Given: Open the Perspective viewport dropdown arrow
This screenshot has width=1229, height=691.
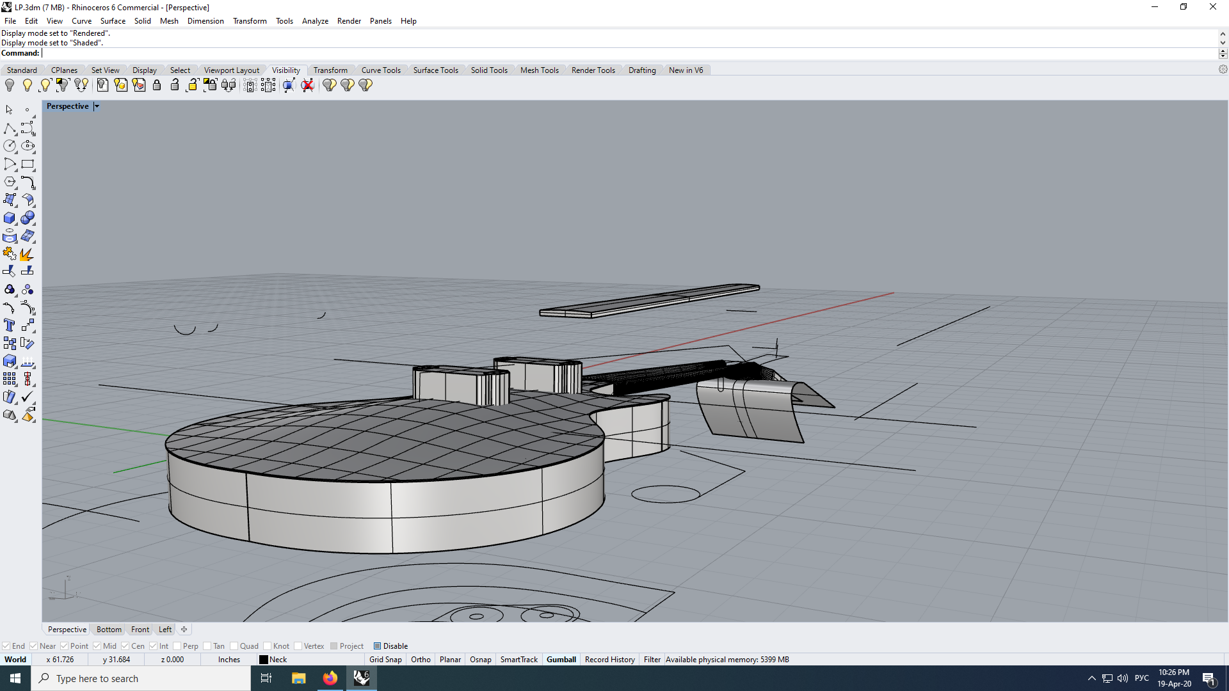Looking at the screenshot, I should click(97, 106).
